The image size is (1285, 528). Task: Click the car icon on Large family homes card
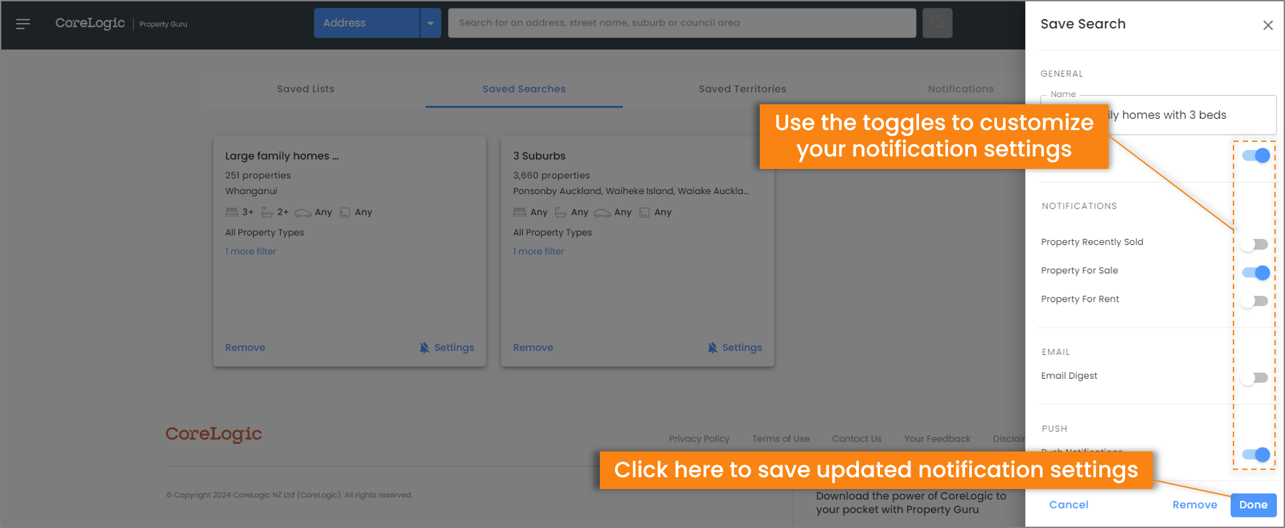(x=303, y=213)
